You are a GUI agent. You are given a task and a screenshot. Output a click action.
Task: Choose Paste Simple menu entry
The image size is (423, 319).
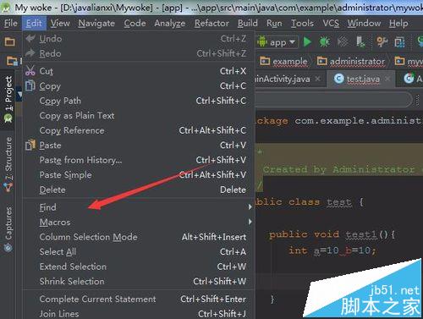pos(138,175)
